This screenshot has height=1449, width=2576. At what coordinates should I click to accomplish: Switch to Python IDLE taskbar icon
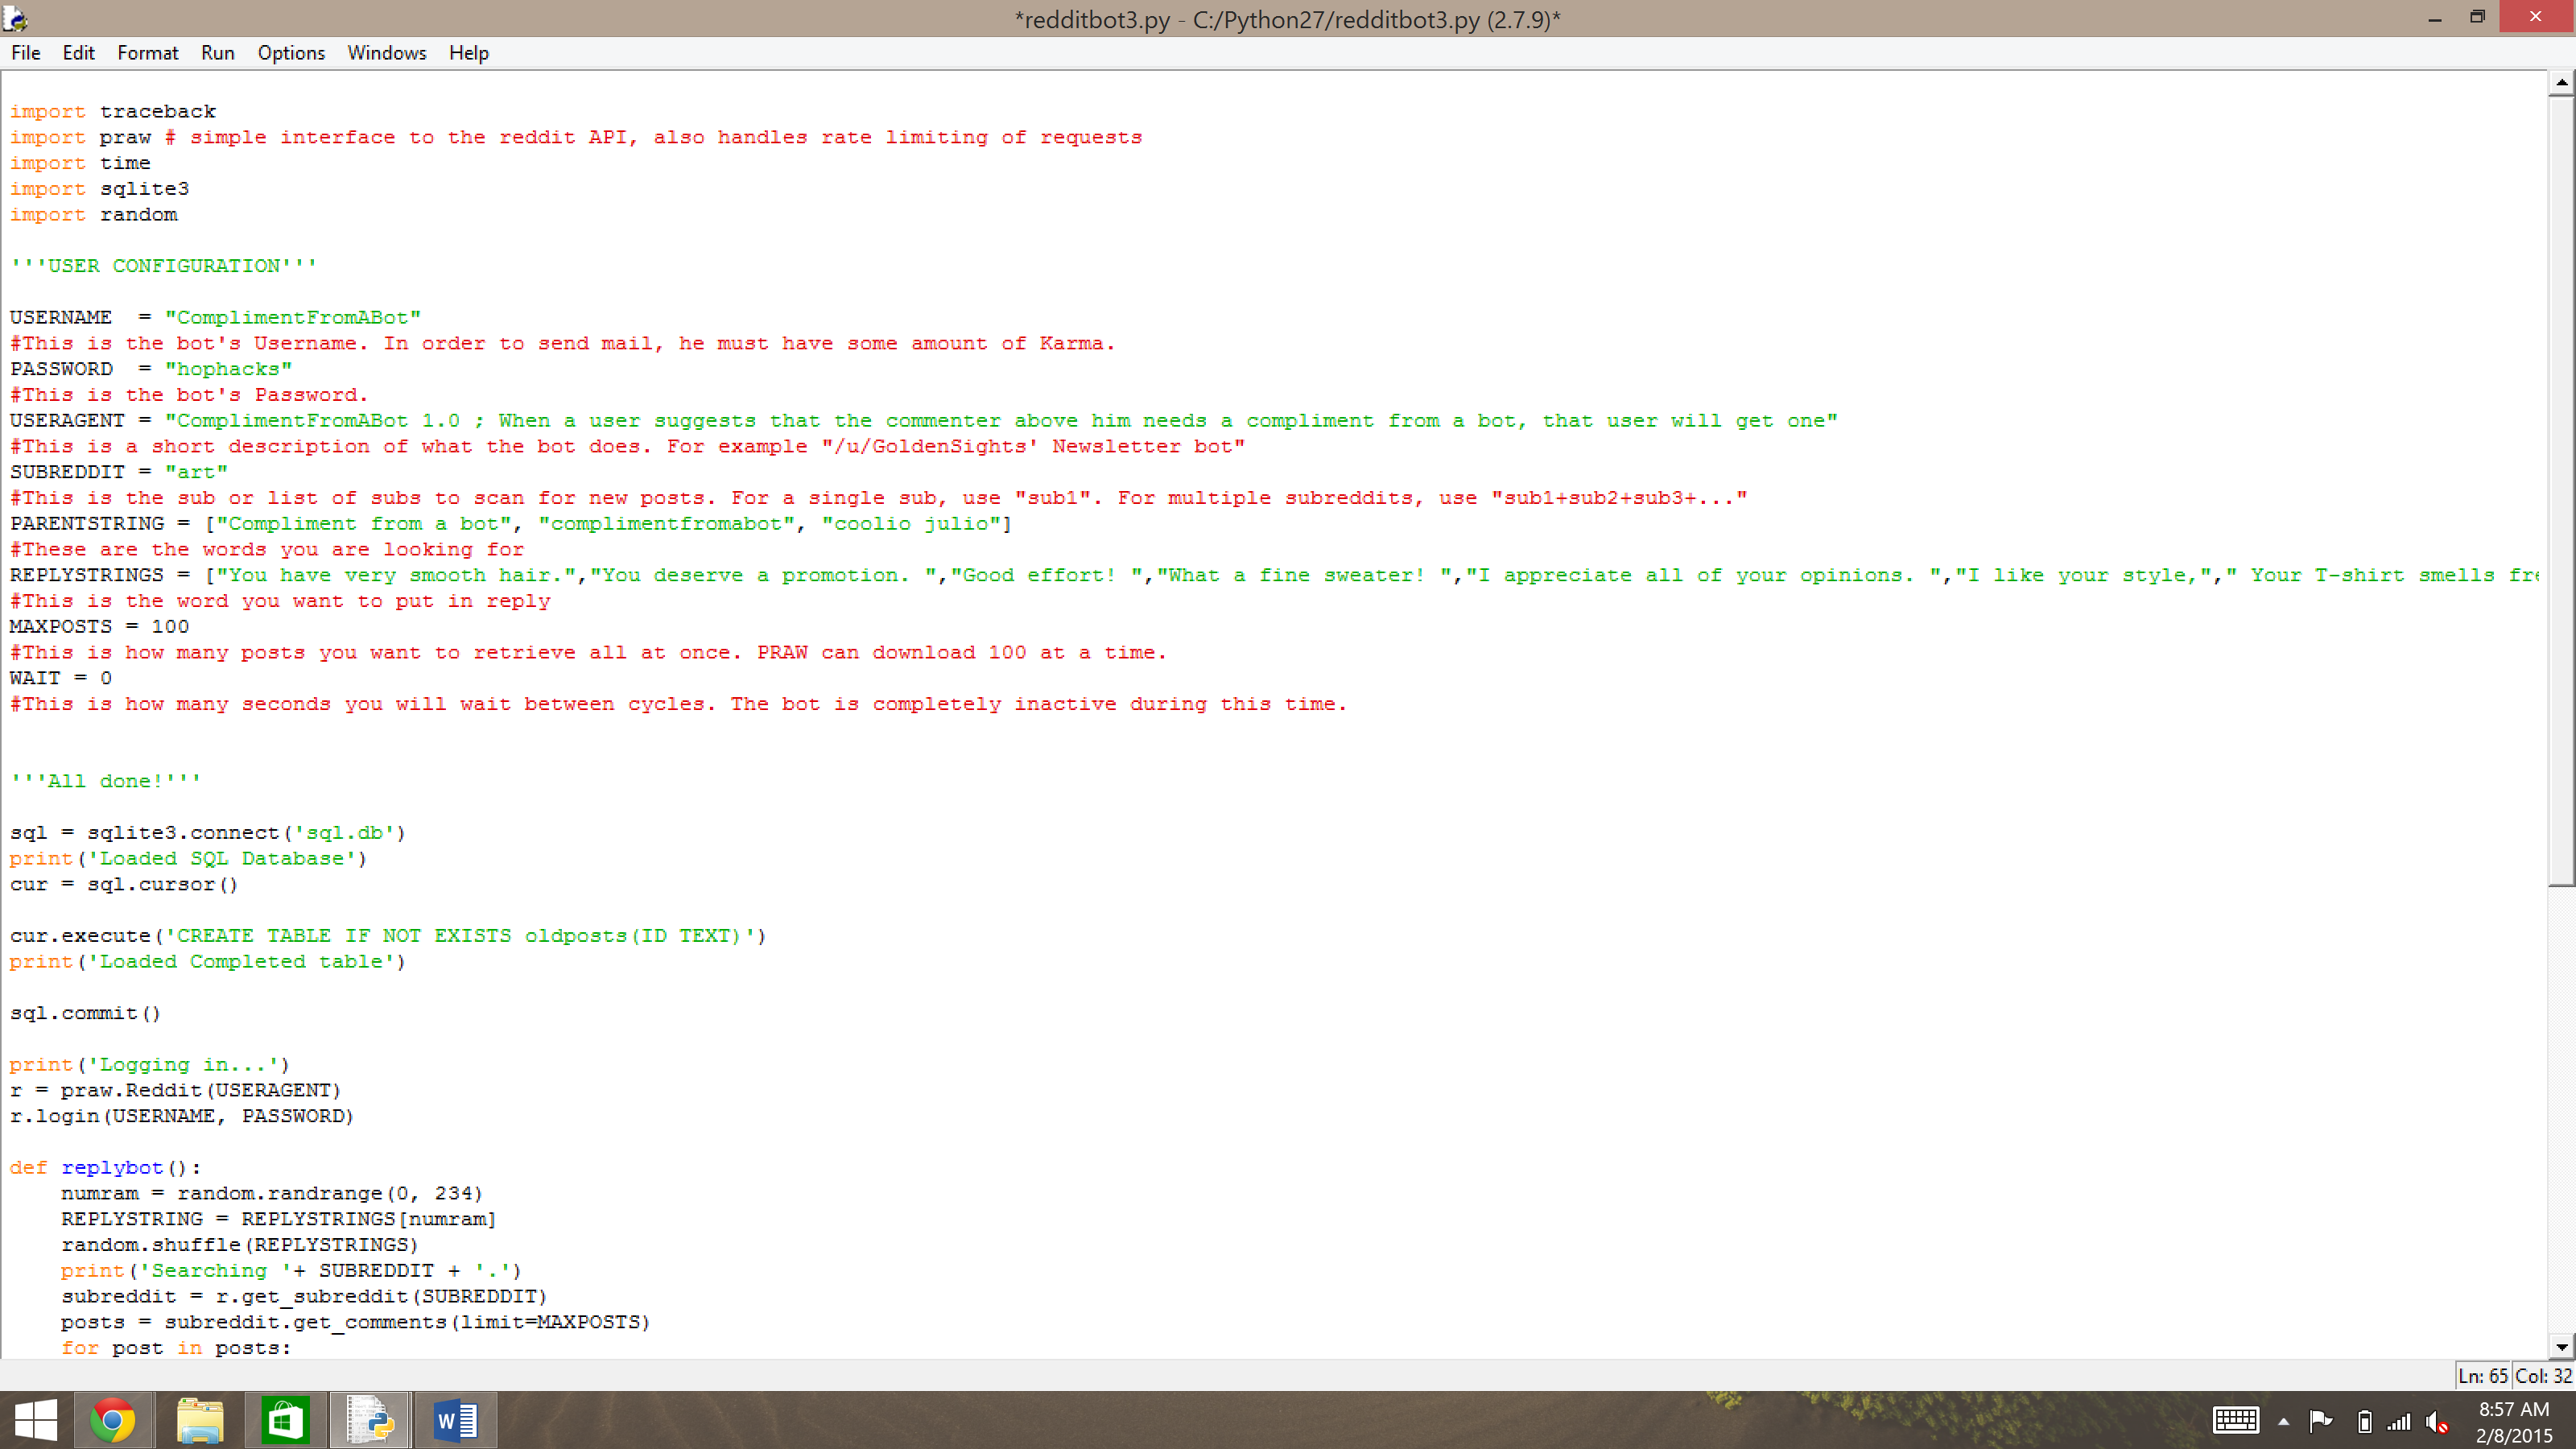click(x=370, y=1420)
